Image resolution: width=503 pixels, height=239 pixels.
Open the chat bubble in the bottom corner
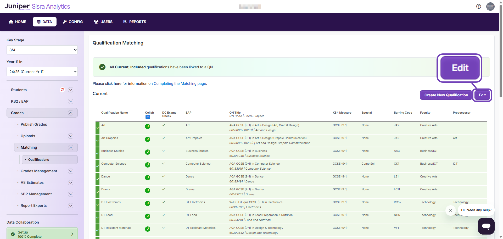click(486, 226)
